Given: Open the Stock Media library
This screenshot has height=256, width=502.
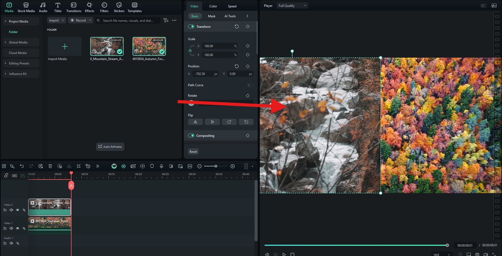Looking at the screenshot, I should (26, 7).
